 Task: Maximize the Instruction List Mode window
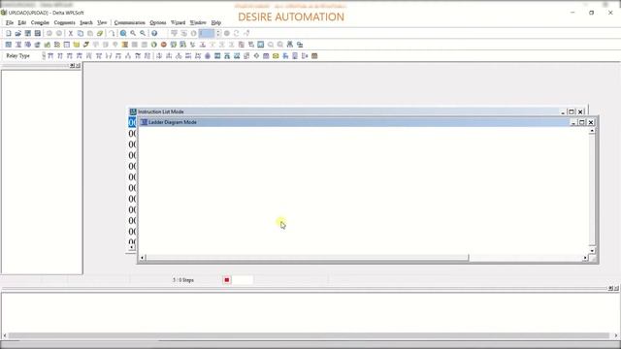click(572, 112)
